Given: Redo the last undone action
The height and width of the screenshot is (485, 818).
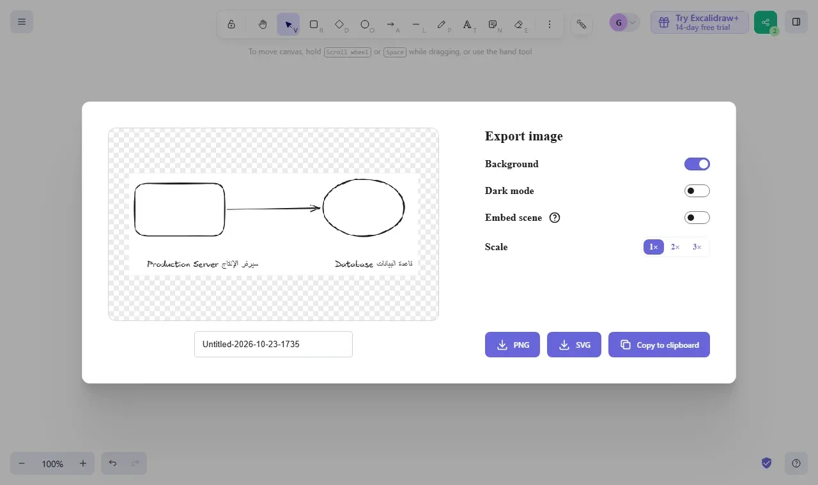Looking at the screenshot, I should click(x=135, y=463).
